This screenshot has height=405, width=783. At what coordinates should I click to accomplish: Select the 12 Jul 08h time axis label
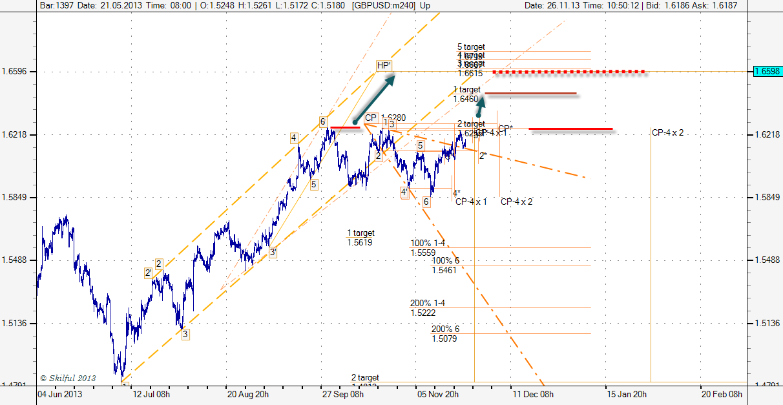point(151,394)
